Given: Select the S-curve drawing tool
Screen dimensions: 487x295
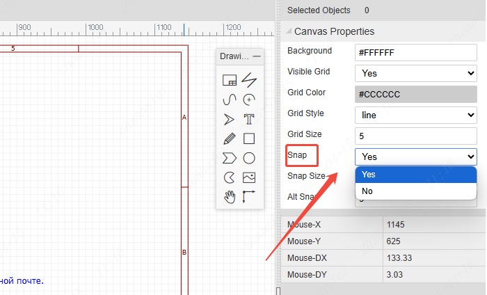Looking at the screenshot, I should click(229, 99).
